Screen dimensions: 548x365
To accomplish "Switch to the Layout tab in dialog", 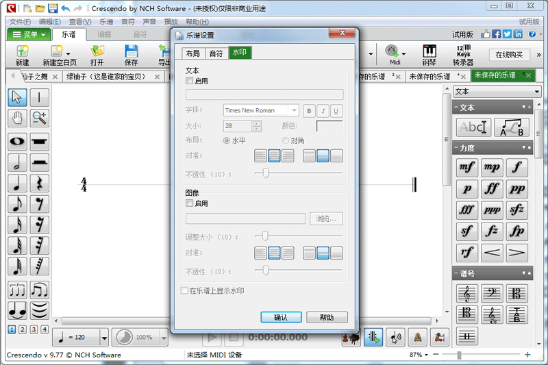I will pyautogui.click(x=192, y=53).
